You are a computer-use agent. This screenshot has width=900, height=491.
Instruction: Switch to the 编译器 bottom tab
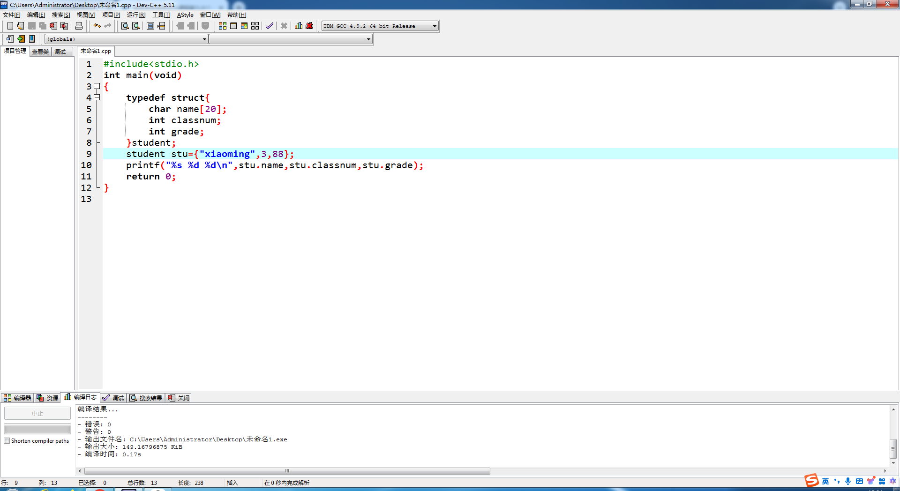(17, 398)
